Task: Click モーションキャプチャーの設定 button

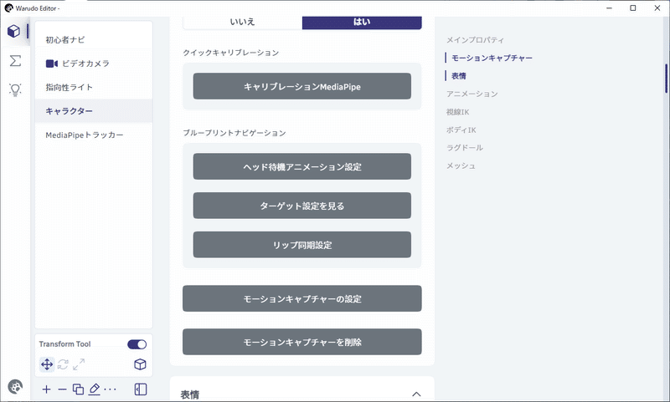Action: (x=302, y=298)
